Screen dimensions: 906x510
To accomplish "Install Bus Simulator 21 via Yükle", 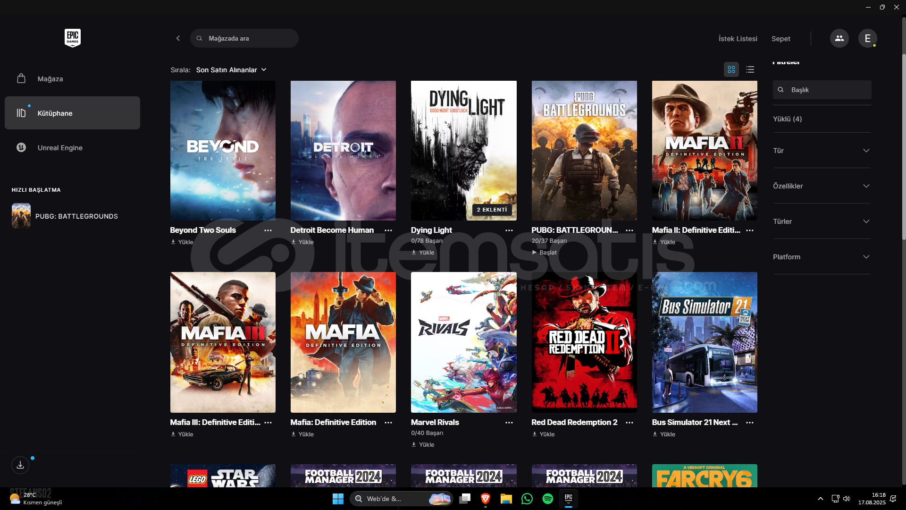I will (x=663, y=434).
